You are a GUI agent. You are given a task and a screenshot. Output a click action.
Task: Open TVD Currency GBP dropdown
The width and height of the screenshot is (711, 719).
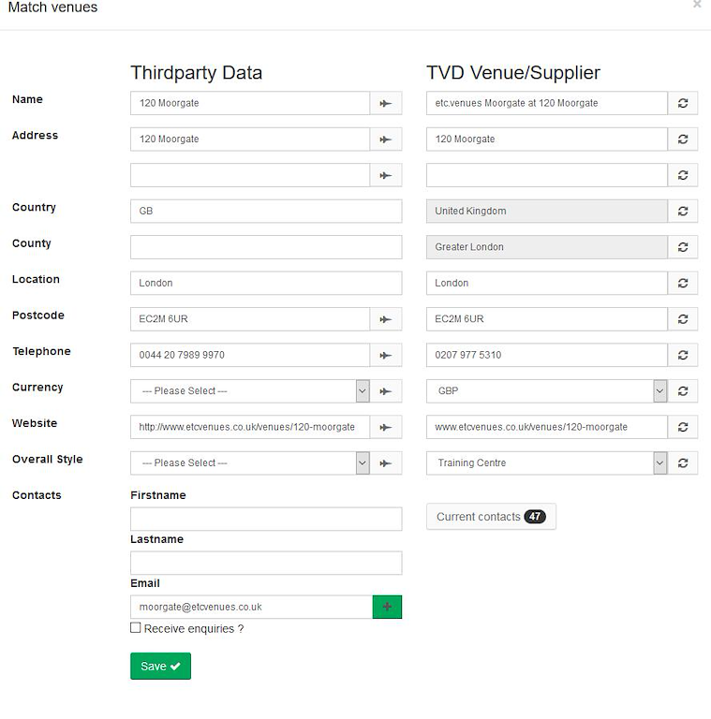point(547,391)
